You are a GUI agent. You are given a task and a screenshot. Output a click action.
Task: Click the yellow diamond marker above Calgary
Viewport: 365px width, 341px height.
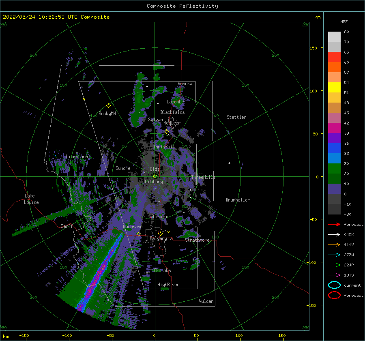pos(160,234)
